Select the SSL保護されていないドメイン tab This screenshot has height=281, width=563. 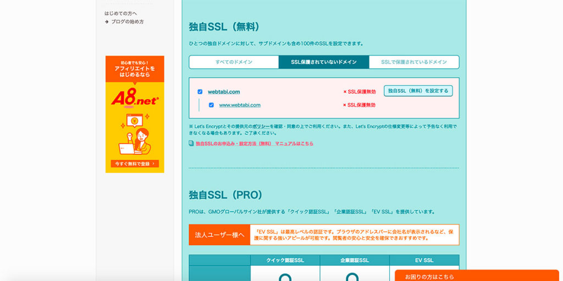[x=324, y=62]
